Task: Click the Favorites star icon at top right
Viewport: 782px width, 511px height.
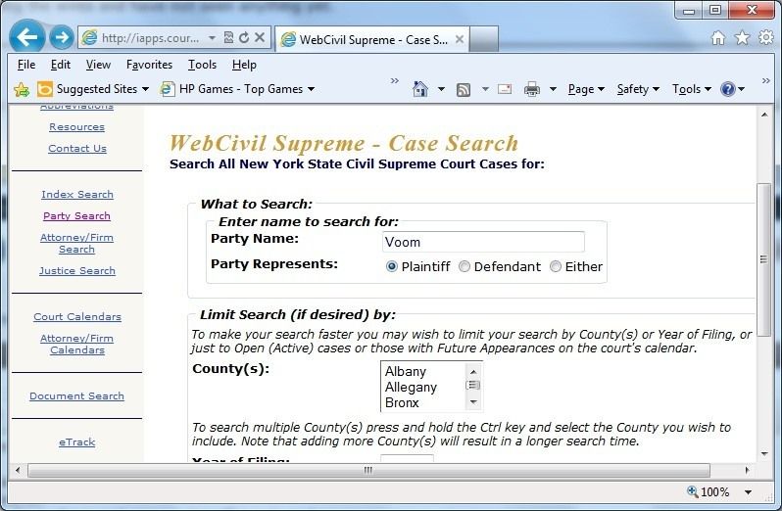Action: (x=742, y=38)
